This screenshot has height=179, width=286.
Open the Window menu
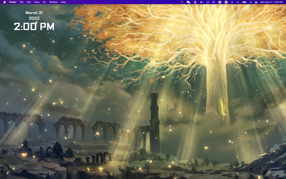pyautogui.click(x=53, y=2)
